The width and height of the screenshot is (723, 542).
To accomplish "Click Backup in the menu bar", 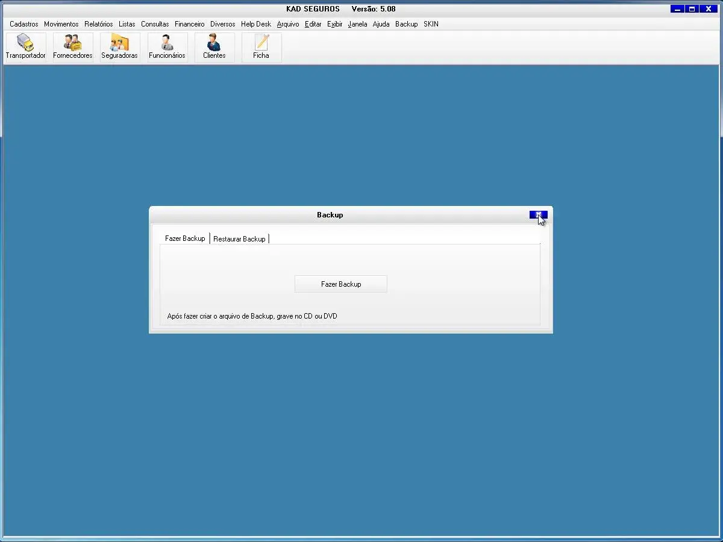I will 406,24.
